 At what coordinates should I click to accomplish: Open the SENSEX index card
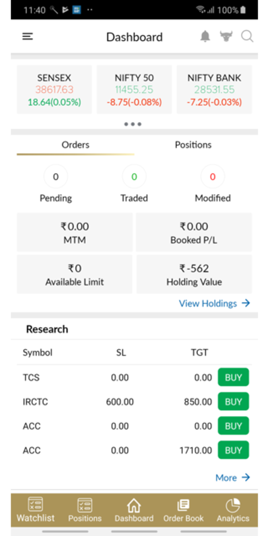click(x=54, y=90)
